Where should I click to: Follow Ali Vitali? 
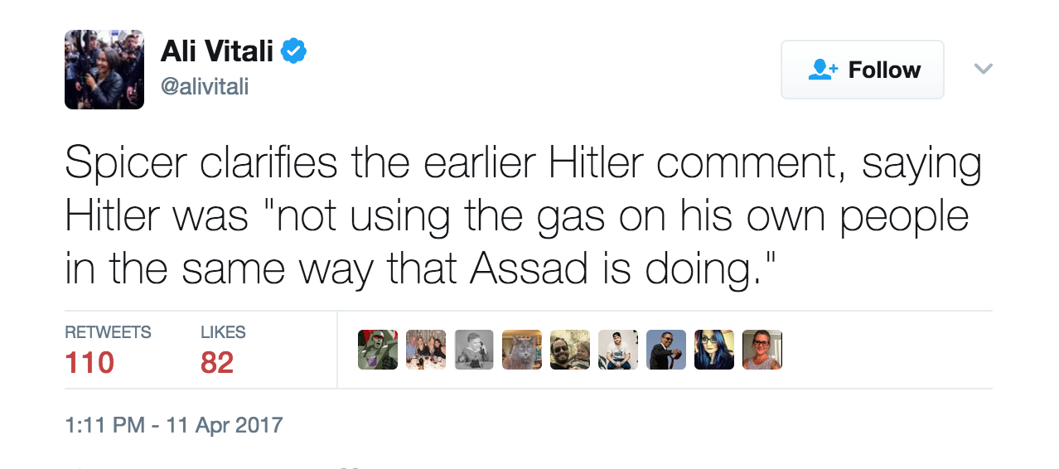click(x=863, y=70)
